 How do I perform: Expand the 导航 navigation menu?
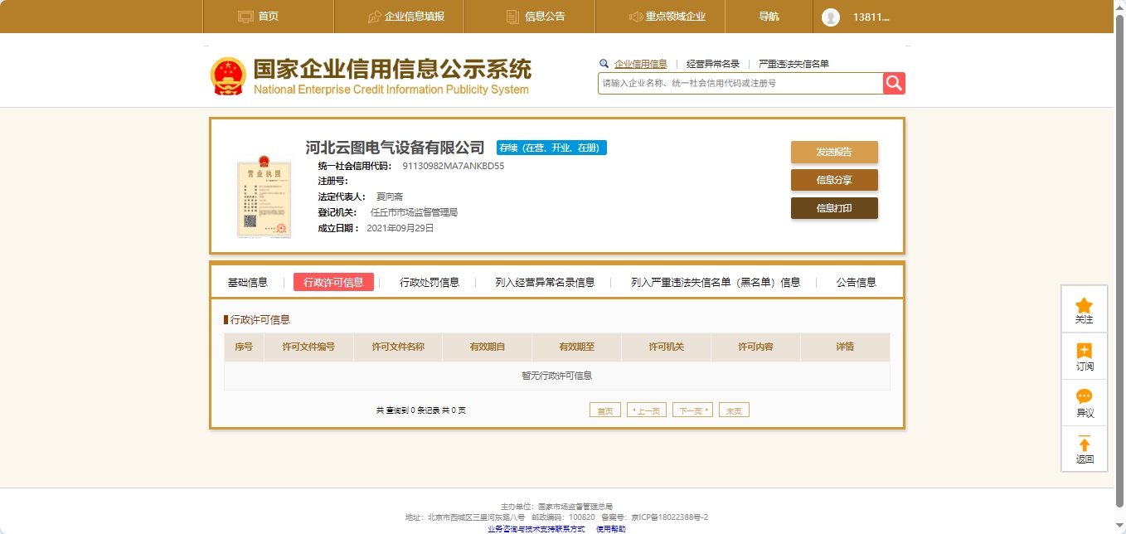click(x=769, y=17)
